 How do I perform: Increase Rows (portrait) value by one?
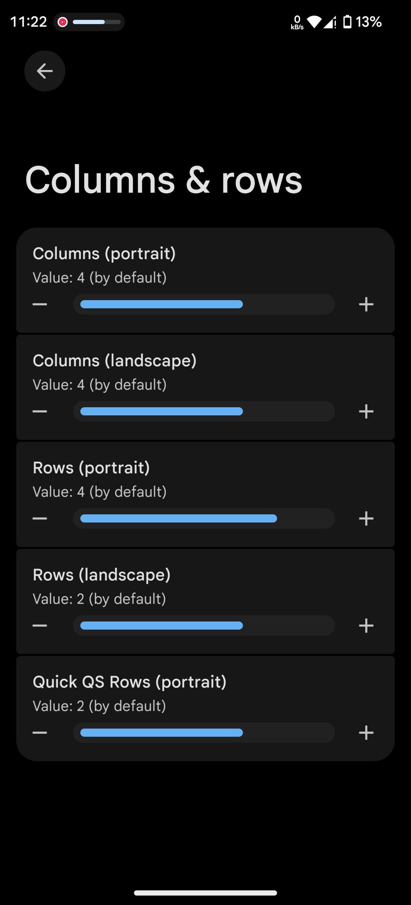[x=366, y=519]
